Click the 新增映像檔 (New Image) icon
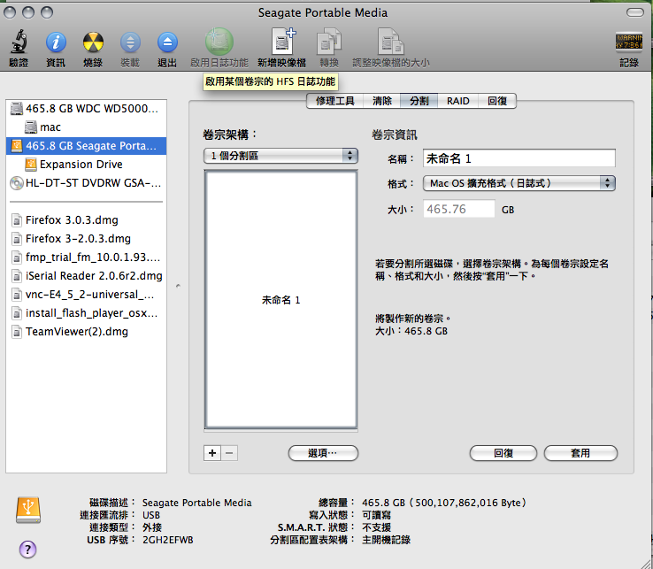The image size is (653, 569). tap(283, 42)
